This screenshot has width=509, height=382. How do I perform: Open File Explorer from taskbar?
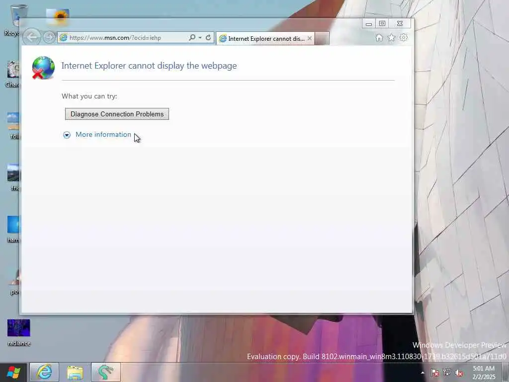click(75, 372)
